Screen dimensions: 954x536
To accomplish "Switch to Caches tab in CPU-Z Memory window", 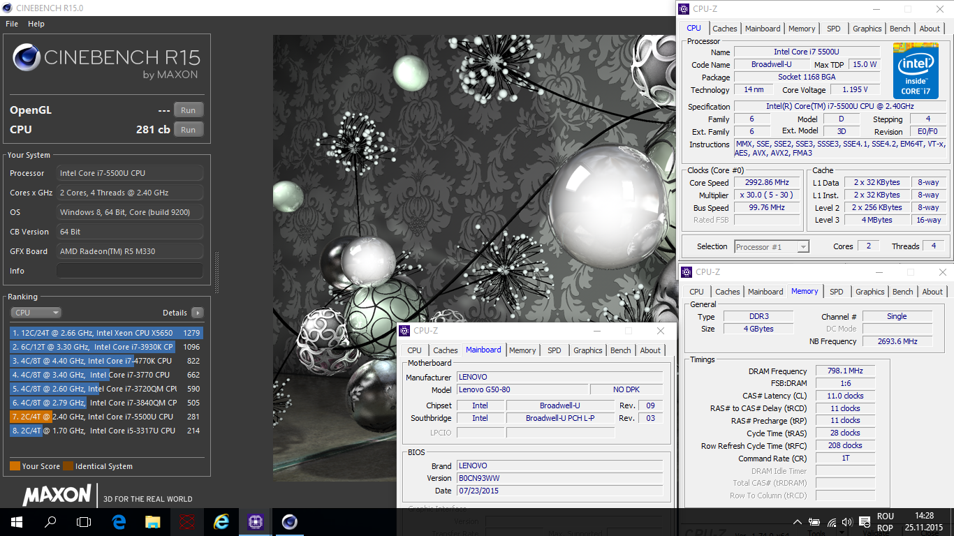I will [x=727, y=292].
